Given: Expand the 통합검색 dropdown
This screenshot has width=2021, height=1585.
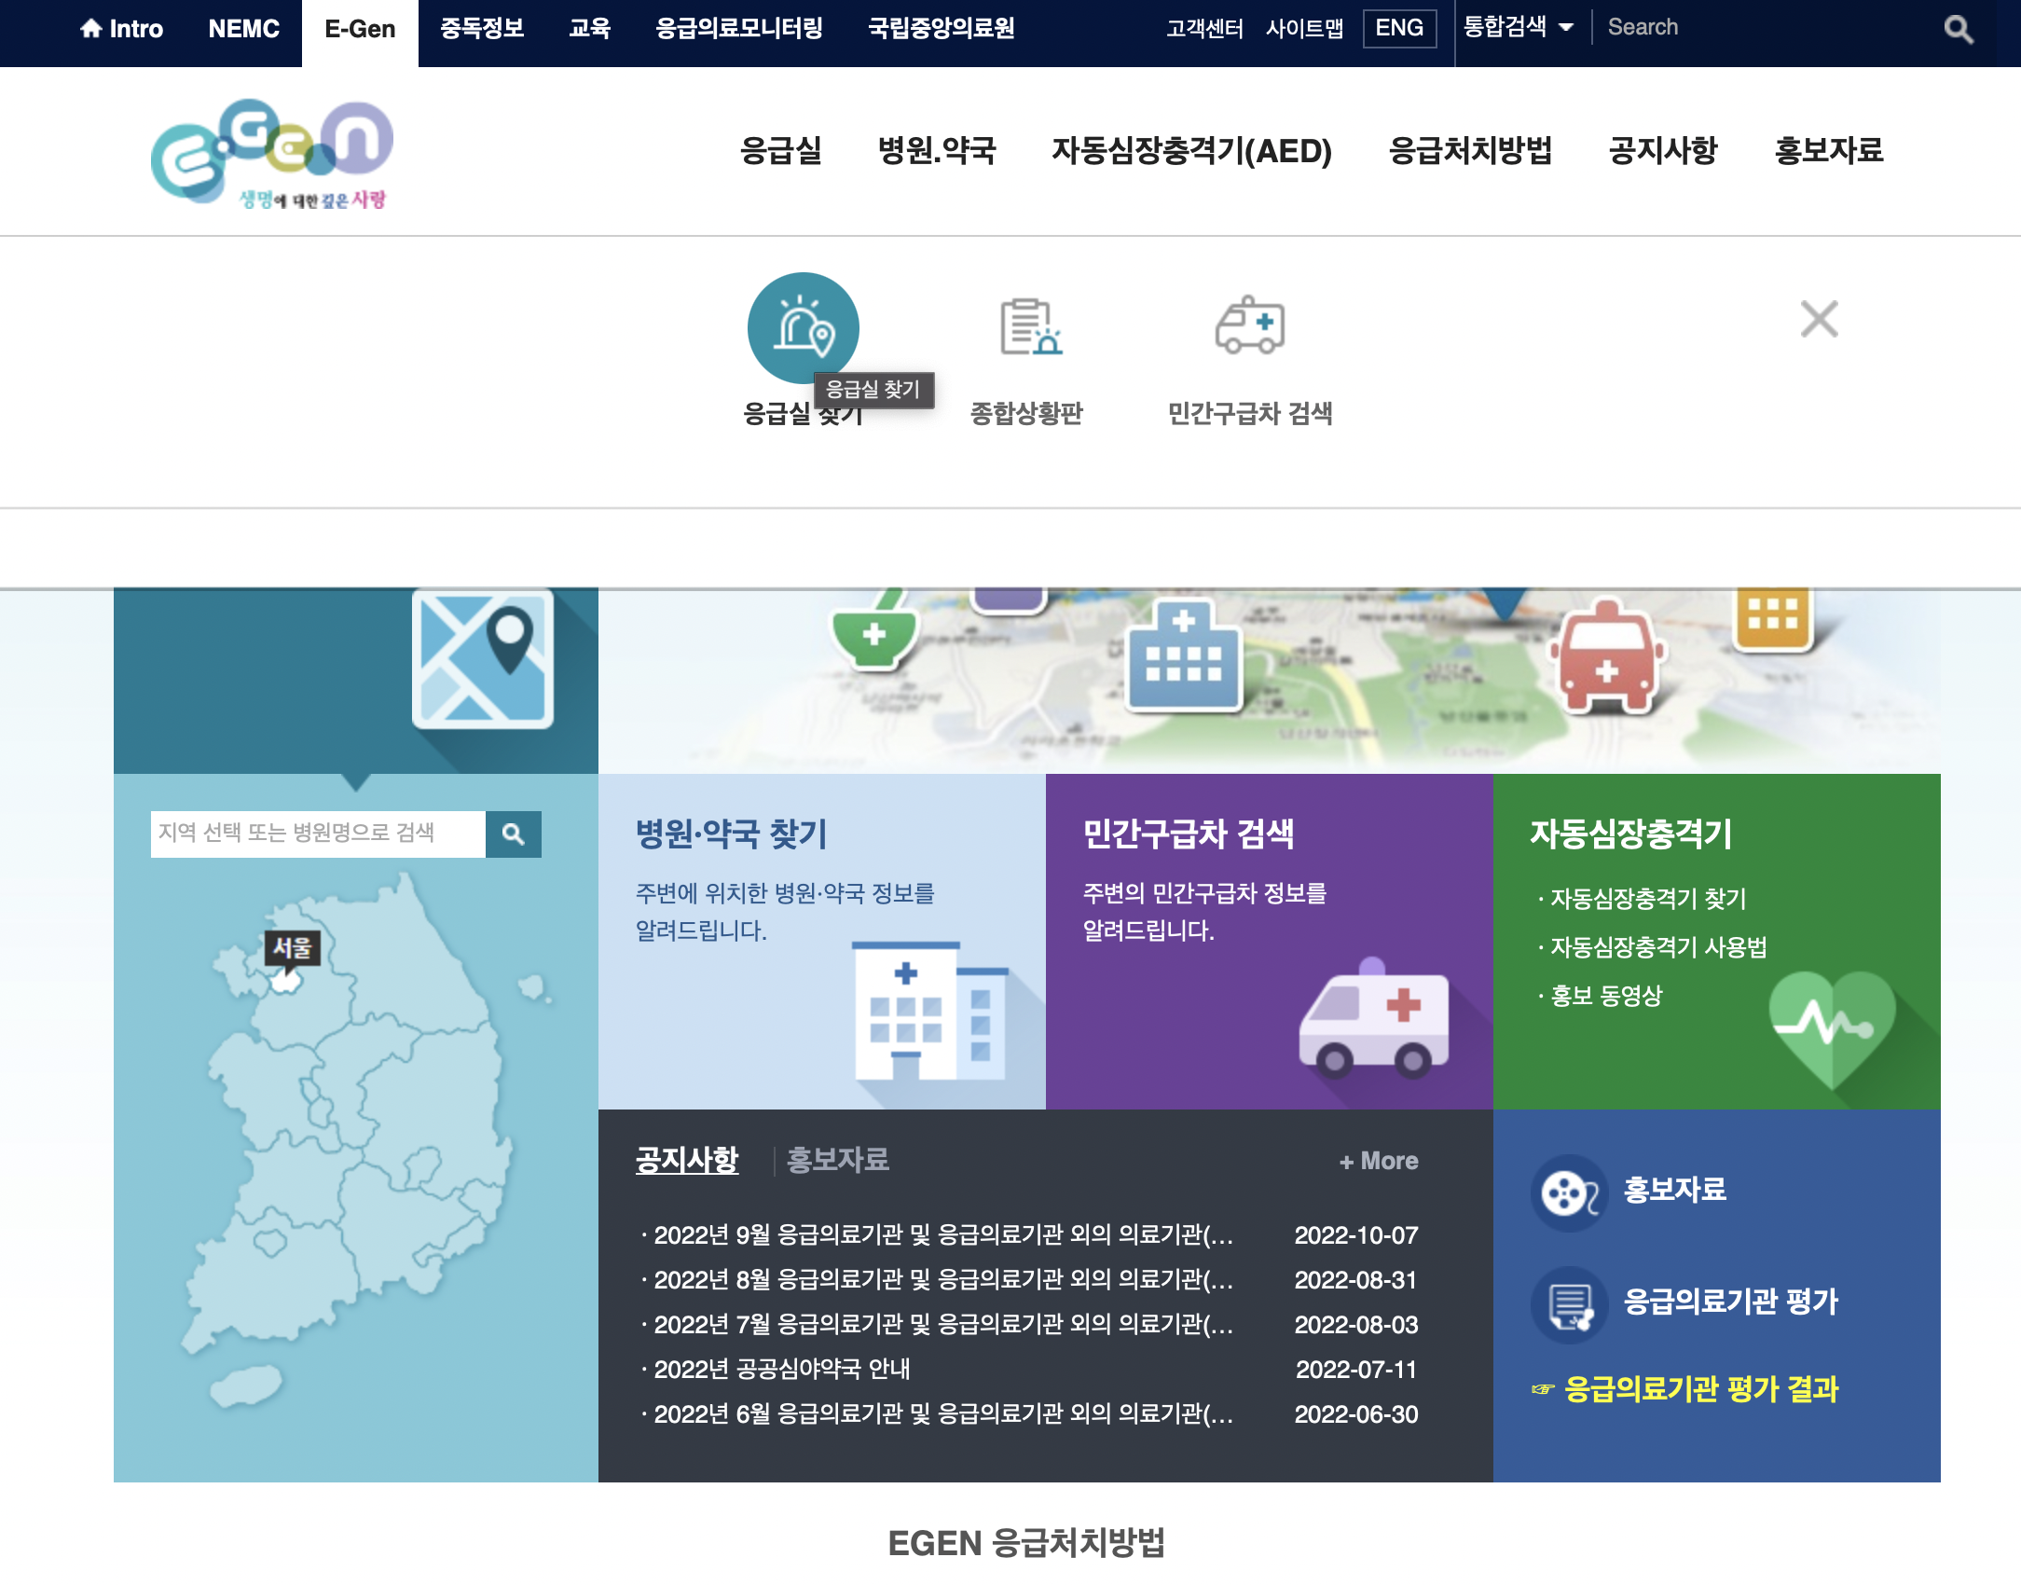Looking at the screenshot, I should coord(1518,28).
